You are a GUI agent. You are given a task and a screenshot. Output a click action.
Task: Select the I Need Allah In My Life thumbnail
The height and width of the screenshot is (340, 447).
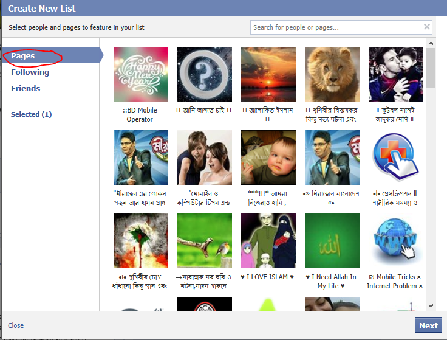pos(332,241)
